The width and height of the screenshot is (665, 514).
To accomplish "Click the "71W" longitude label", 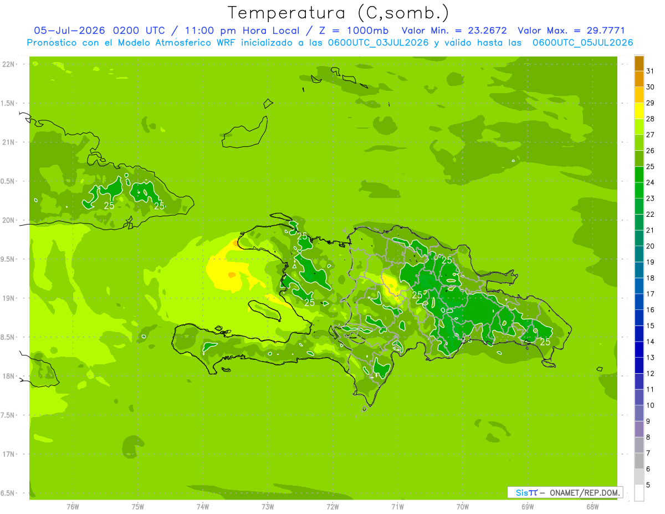I will (x=397, y=507).
